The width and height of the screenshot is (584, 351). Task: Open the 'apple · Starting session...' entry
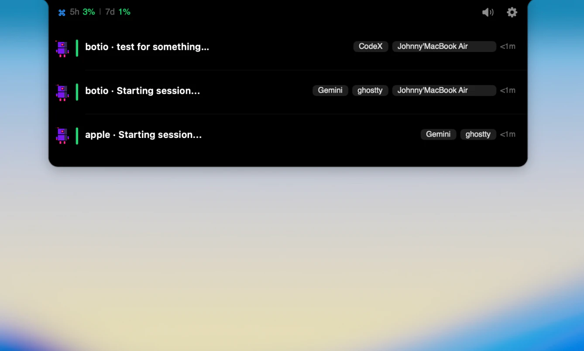pyautogui.click(x=143, y=135)
